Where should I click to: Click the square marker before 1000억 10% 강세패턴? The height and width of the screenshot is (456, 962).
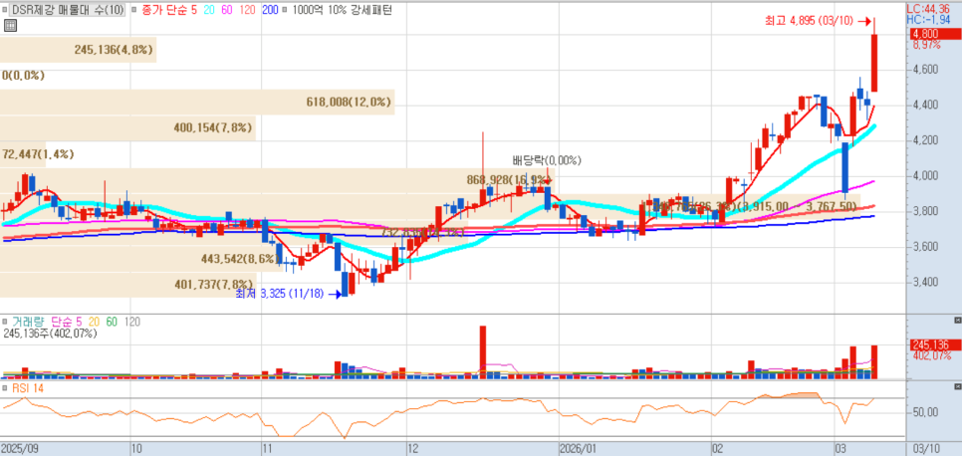point(285,10)
